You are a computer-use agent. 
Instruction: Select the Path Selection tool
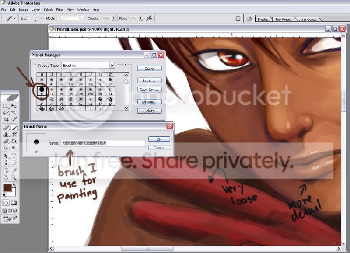click(x=6, y=156)
